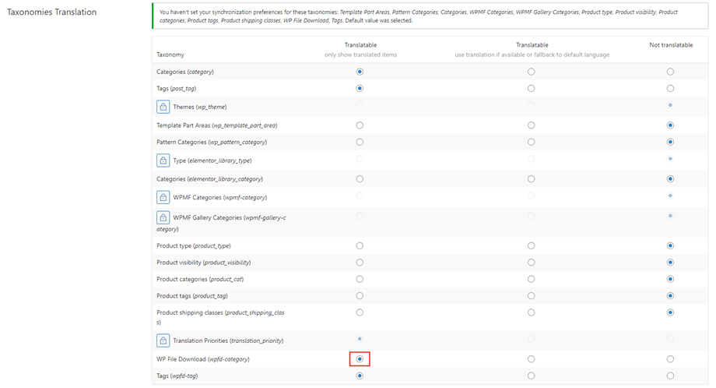The width and height of the screenshot is (716, 388).
Task: Select fallback translation for Product visibility
Action: 531,263
